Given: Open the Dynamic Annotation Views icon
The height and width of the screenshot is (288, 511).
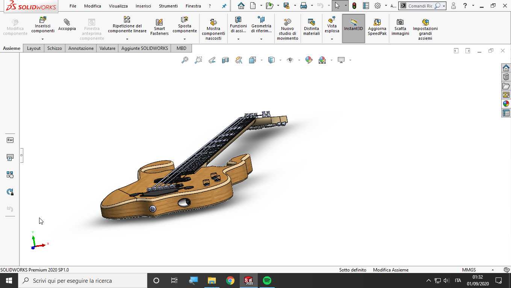Looking at the screenshot, I should (x=239, y=60).
